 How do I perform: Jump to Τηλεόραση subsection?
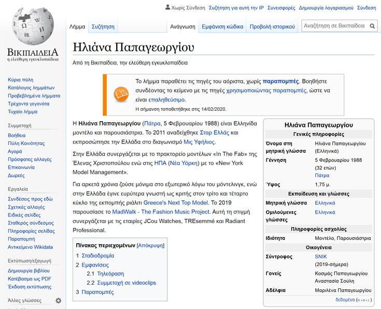(x=110, y=274)
